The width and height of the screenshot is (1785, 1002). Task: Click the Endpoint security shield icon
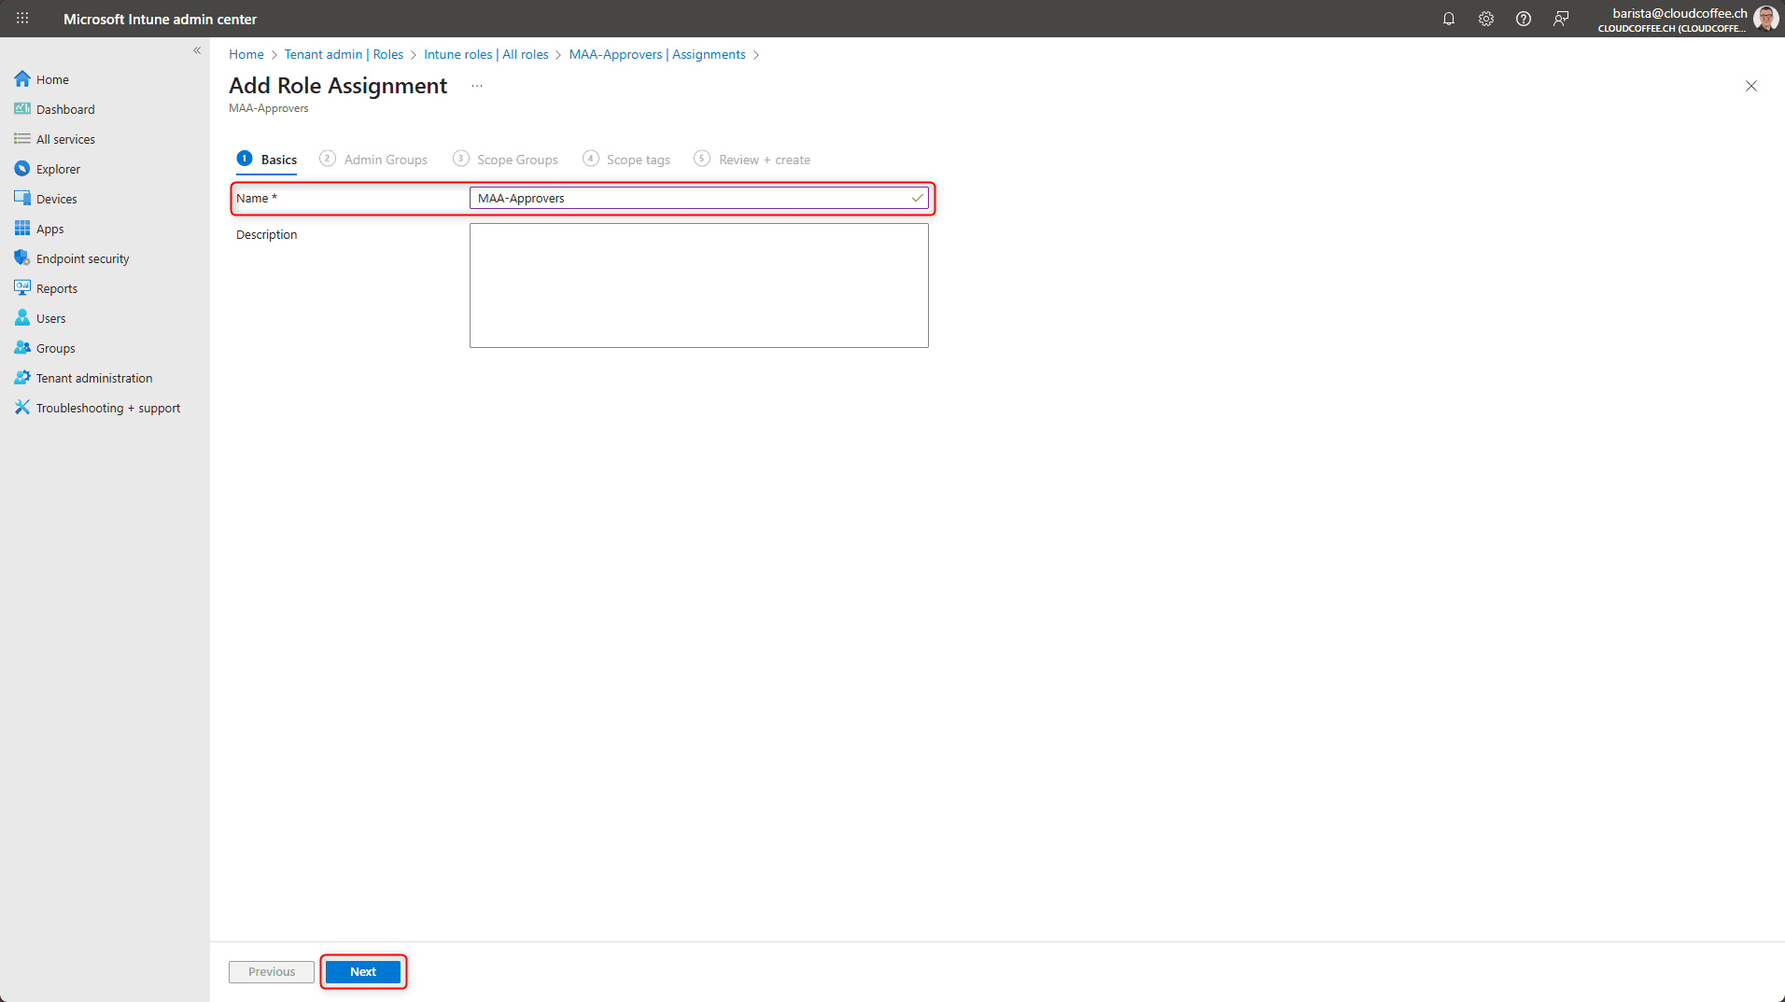22,258
